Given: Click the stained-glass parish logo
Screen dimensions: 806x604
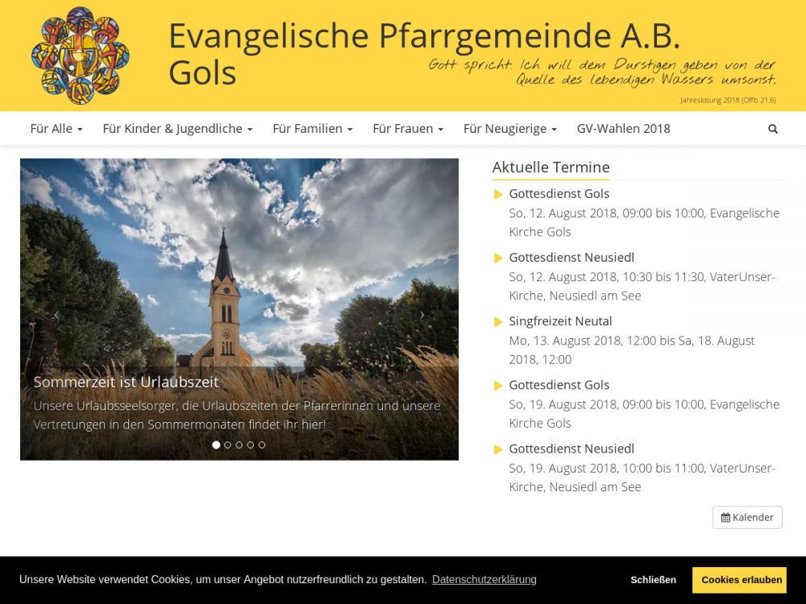Looking at the screenshot, I should [80, 56].
